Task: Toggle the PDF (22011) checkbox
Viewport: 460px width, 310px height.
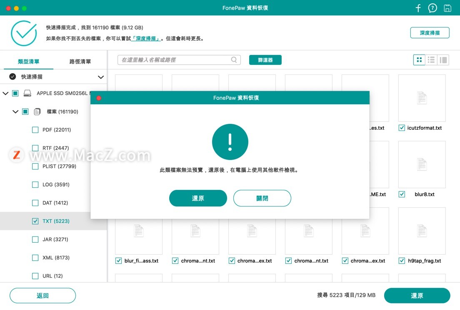Action: click(x=35, y=130)
